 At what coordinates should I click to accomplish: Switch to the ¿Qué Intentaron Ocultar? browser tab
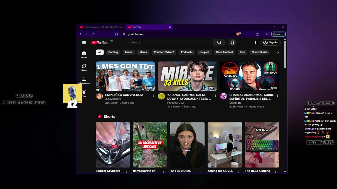101,27
